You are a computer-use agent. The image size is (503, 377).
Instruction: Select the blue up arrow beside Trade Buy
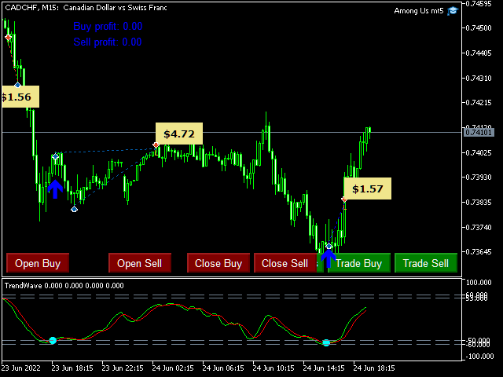click(328, 258)
